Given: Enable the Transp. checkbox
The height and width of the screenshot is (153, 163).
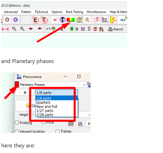Looking at the screenshot, I should coord(58,131).
